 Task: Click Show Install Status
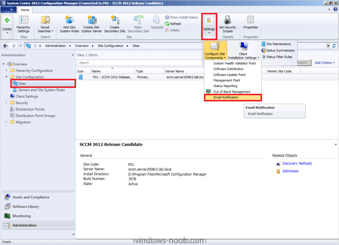[x=181, y=17]
